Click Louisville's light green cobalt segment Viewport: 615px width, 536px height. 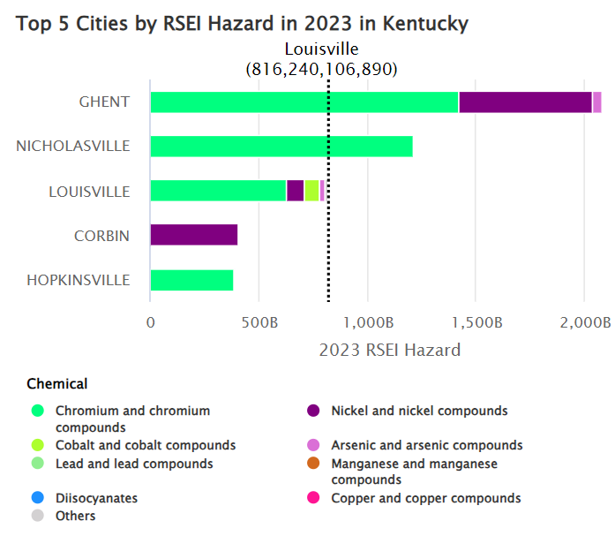click(311, 191)
